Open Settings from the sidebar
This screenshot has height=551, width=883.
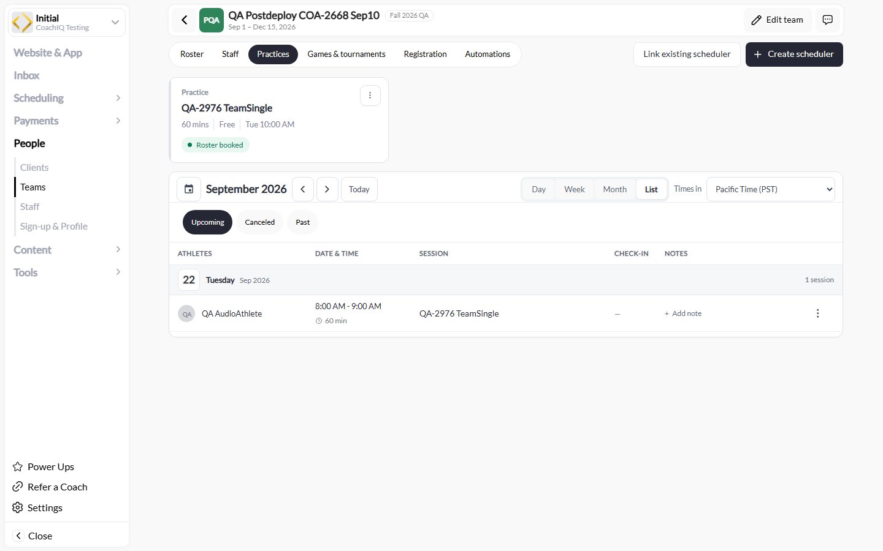(37, 508)
